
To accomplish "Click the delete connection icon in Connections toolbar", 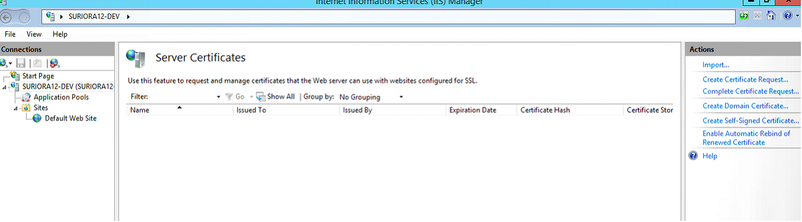I will tap(54, 63).
